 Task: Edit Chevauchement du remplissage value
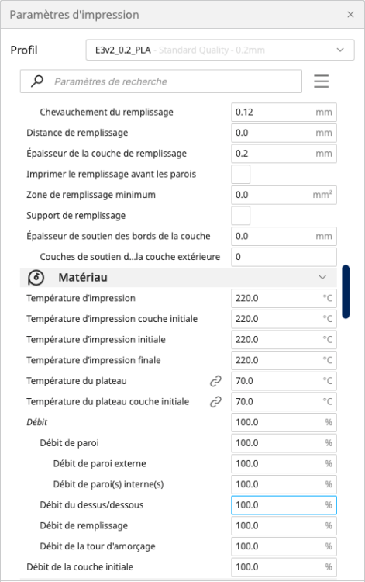284,112
